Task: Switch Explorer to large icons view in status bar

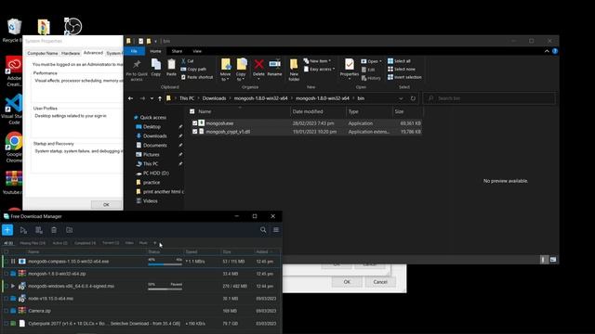Action: click(x=553, y=260)
